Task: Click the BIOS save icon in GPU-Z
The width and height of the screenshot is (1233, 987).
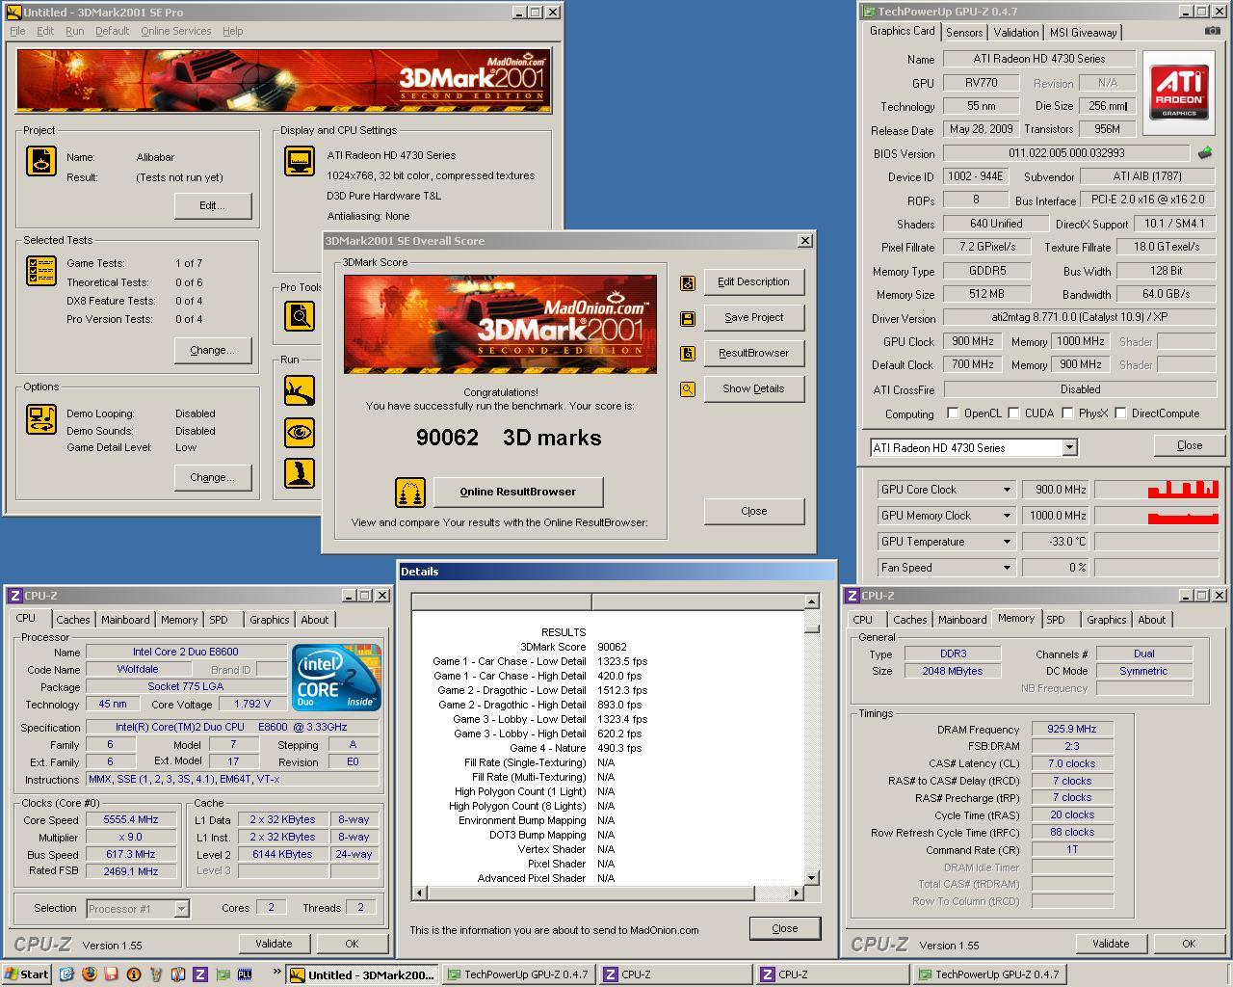Action: click(x=1205, y=153)
